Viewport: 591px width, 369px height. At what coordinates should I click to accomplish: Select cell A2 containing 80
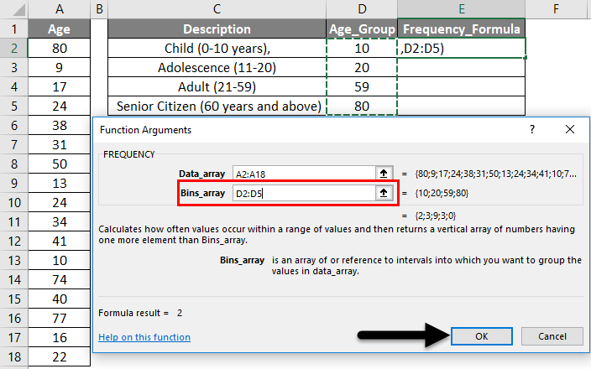pos(58,48)
